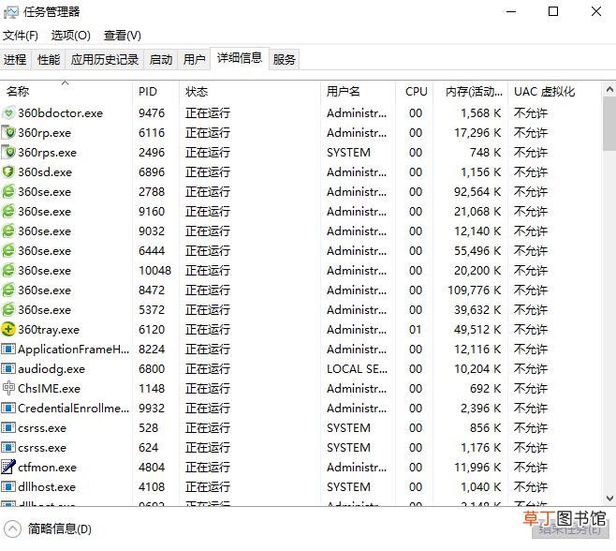
Task: Select the 360tray.exe process name
Action: tap(49, 330)
